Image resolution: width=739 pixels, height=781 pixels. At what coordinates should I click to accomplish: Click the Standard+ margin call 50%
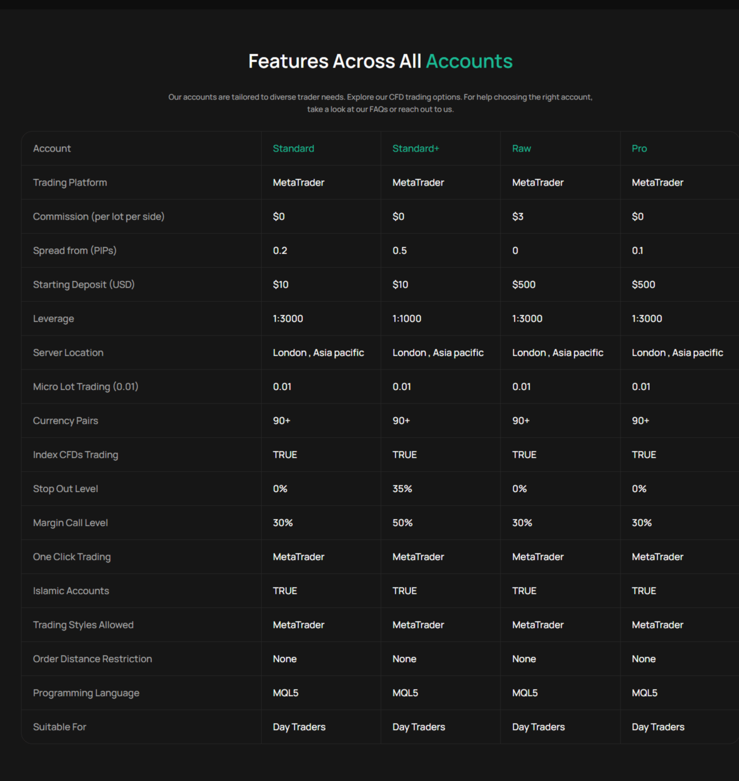pos(402,523)
